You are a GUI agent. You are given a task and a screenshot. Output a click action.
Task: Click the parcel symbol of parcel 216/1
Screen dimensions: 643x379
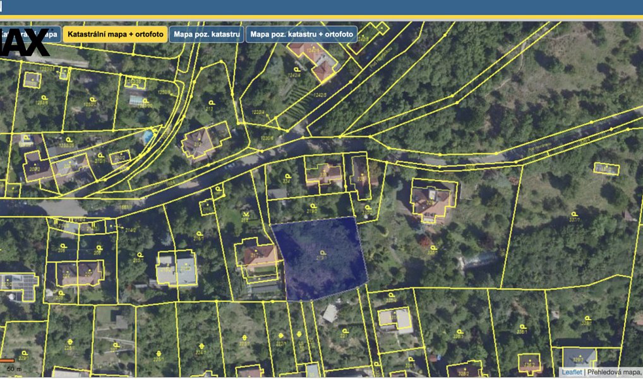click(200, 233)
